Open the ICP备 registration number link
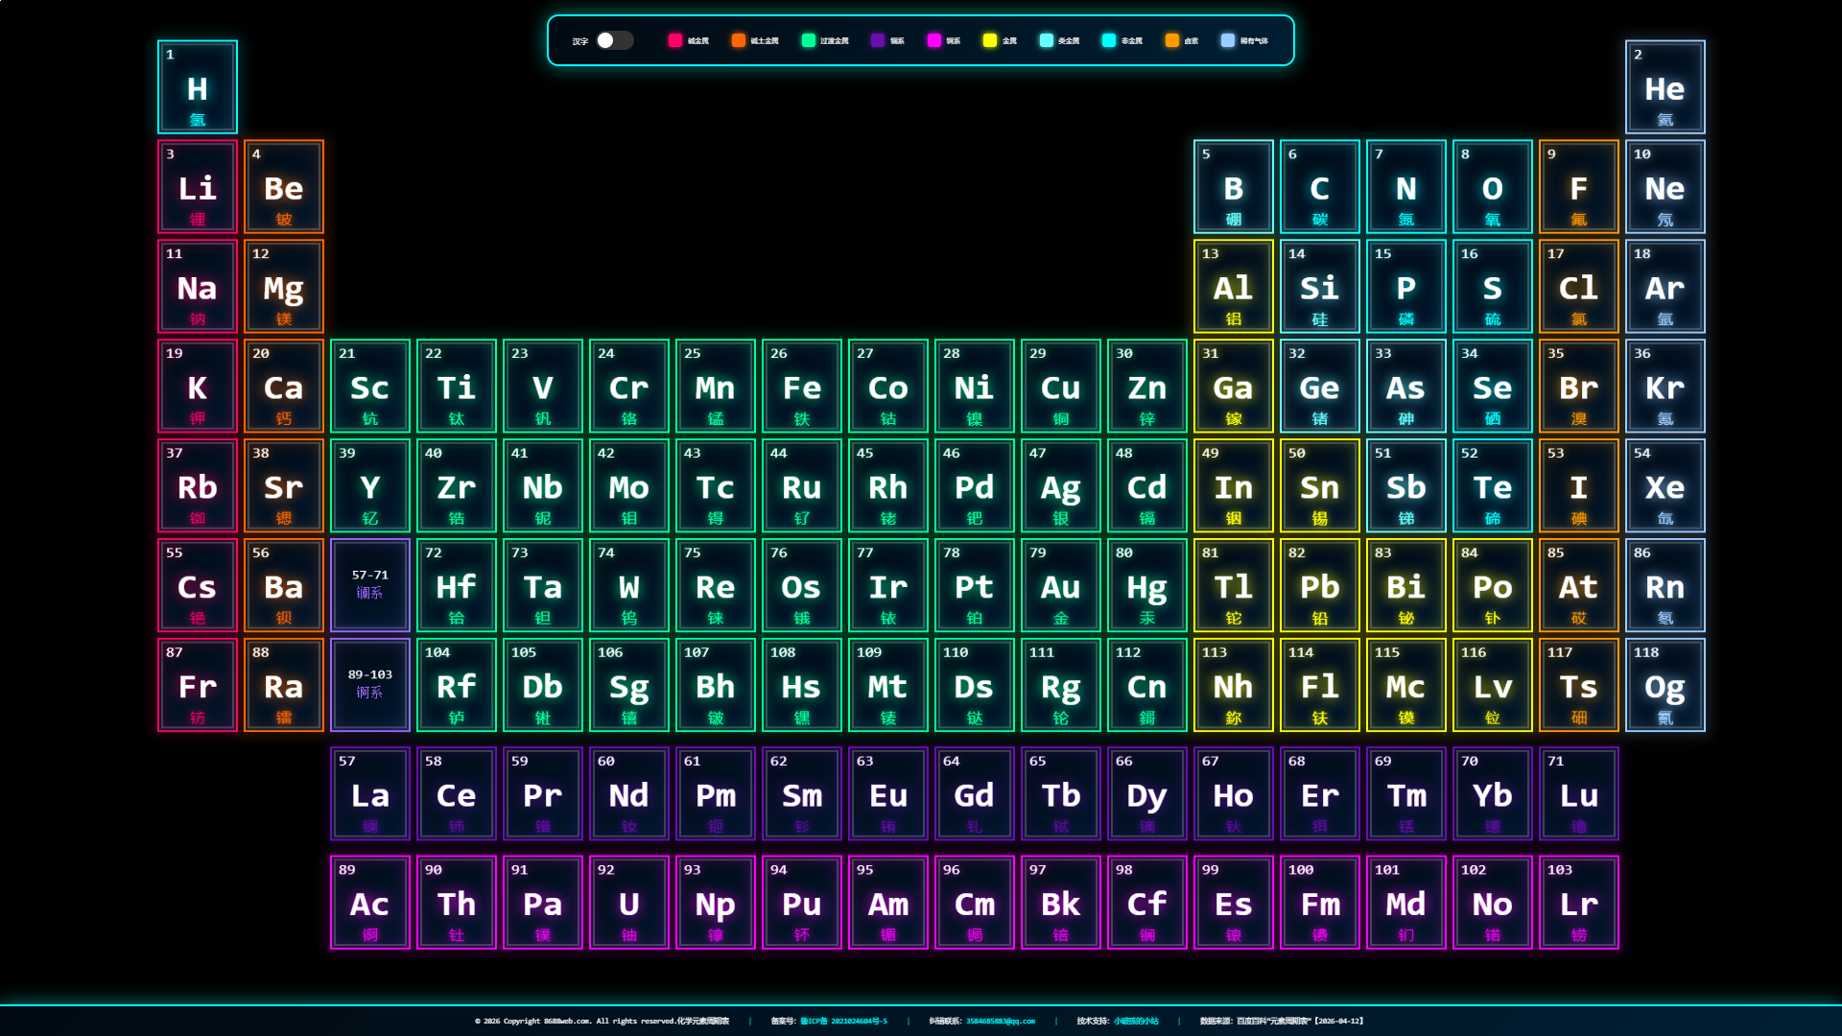Screen dimensions: 1842x1036 [843, 1021]
